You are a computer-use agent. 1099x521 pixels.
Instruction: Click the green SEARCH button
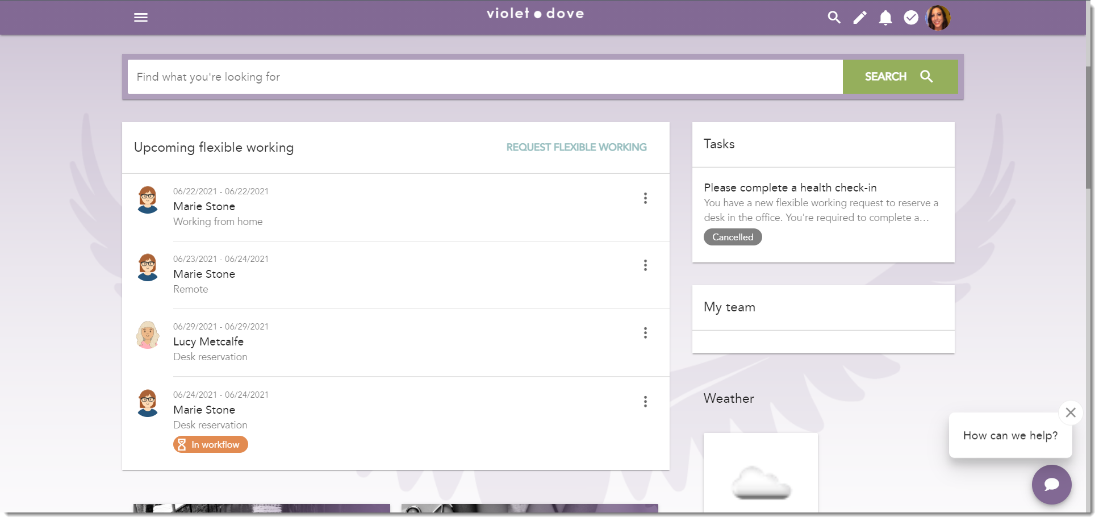(x=900, y=77)
